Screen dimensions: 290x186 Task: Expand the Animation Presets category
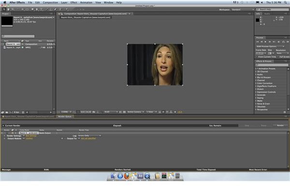pyautogui.click(x=256, y=68)
